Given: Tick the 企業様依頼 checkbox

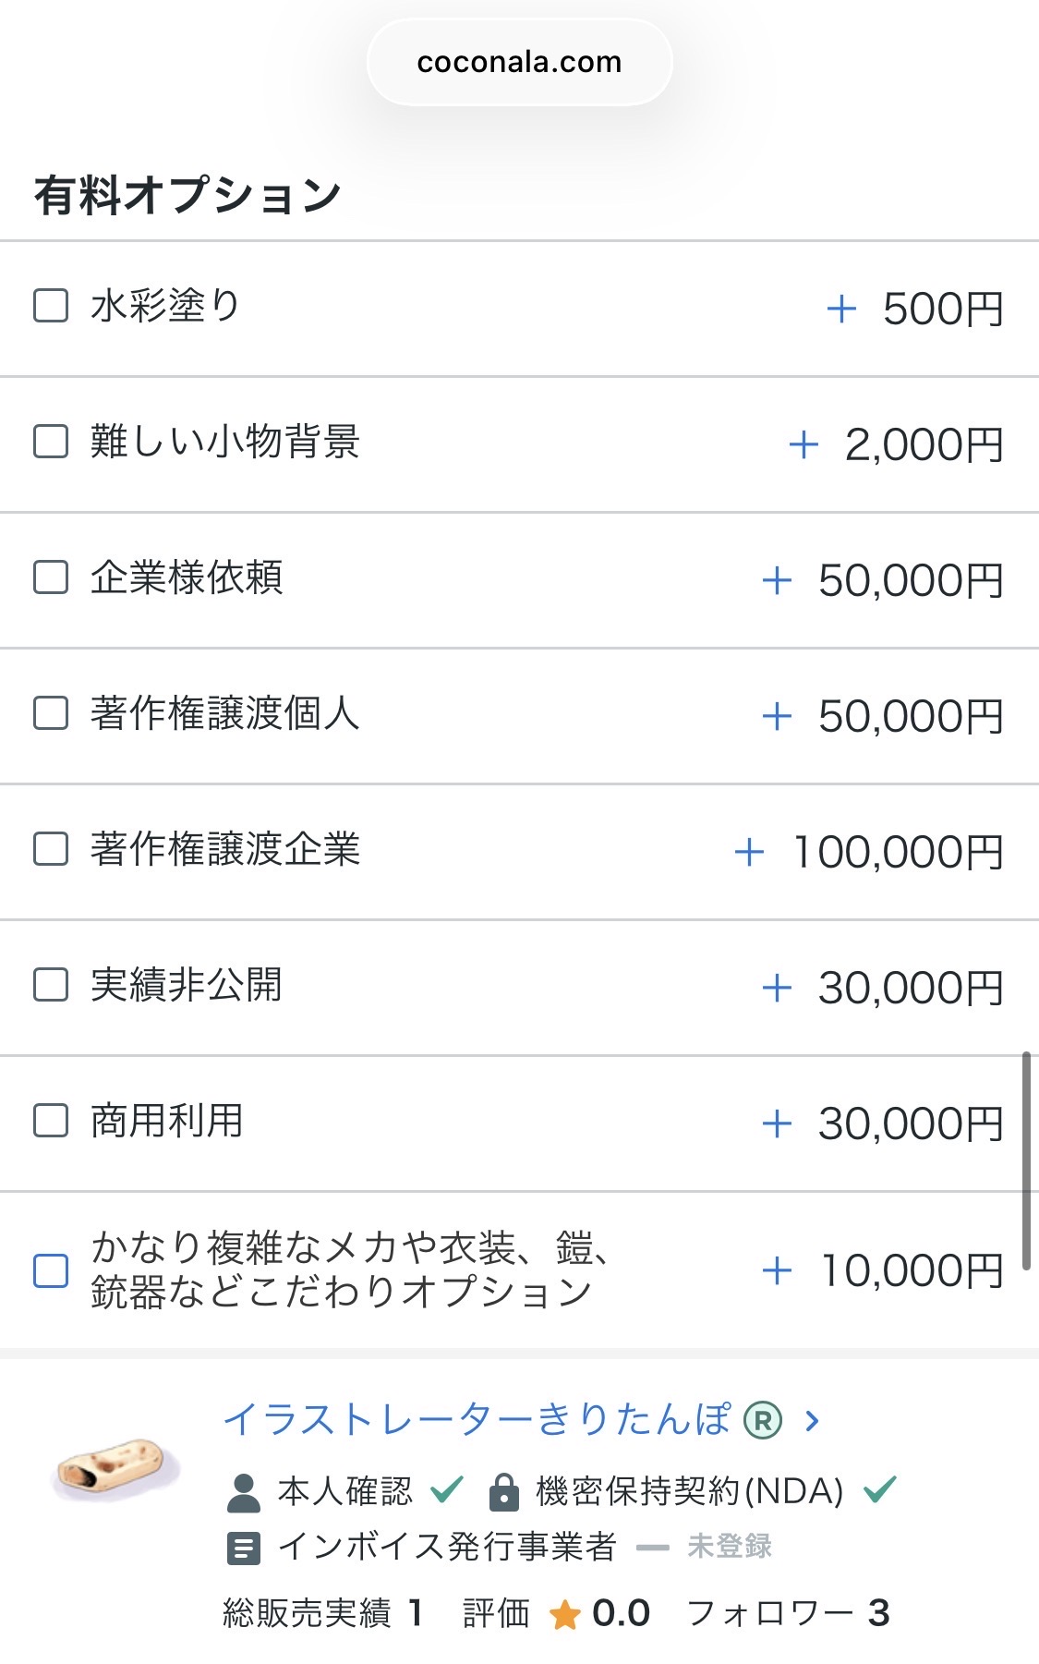Looking at the screenshot, I should 51,577.
